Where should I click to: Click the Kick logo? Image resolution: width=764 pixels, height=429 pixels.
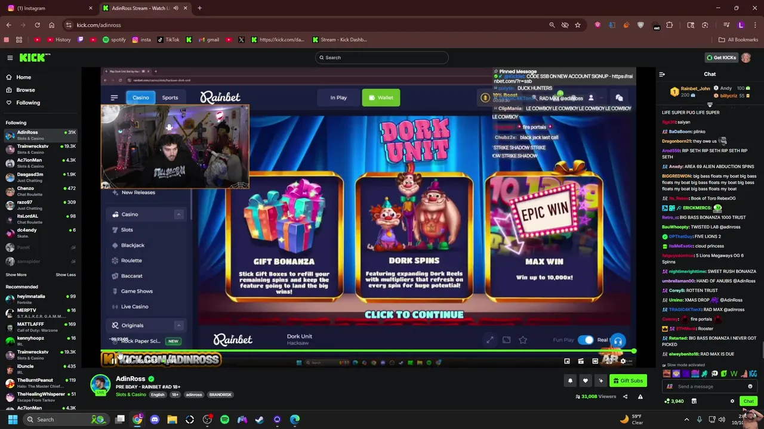pyautogui.click(x=35, y=57)
